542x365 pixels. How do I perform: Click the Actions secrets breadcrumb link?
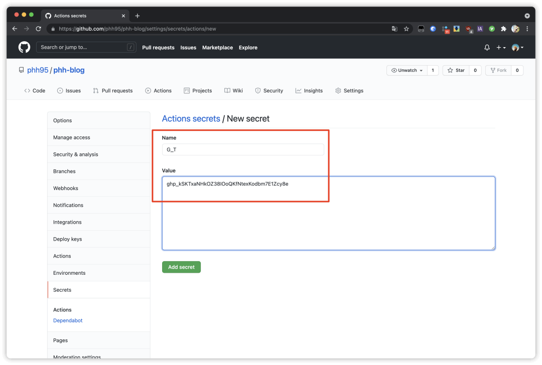point(191,118)
